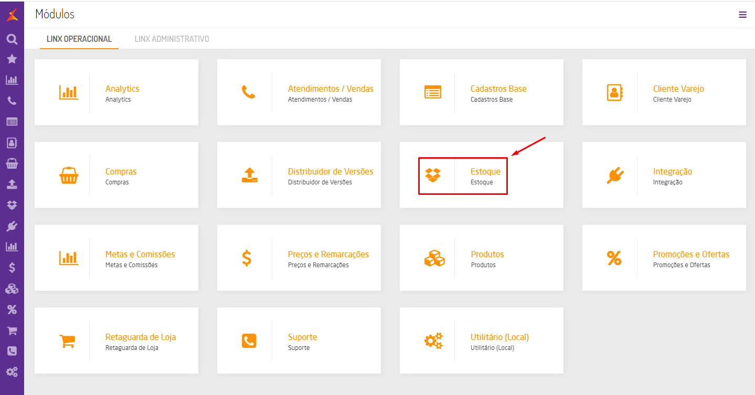Click the gears icon on Utilitário (Local) card
The height and width of the screenshot is (395, 755).
tap(433, 341)
